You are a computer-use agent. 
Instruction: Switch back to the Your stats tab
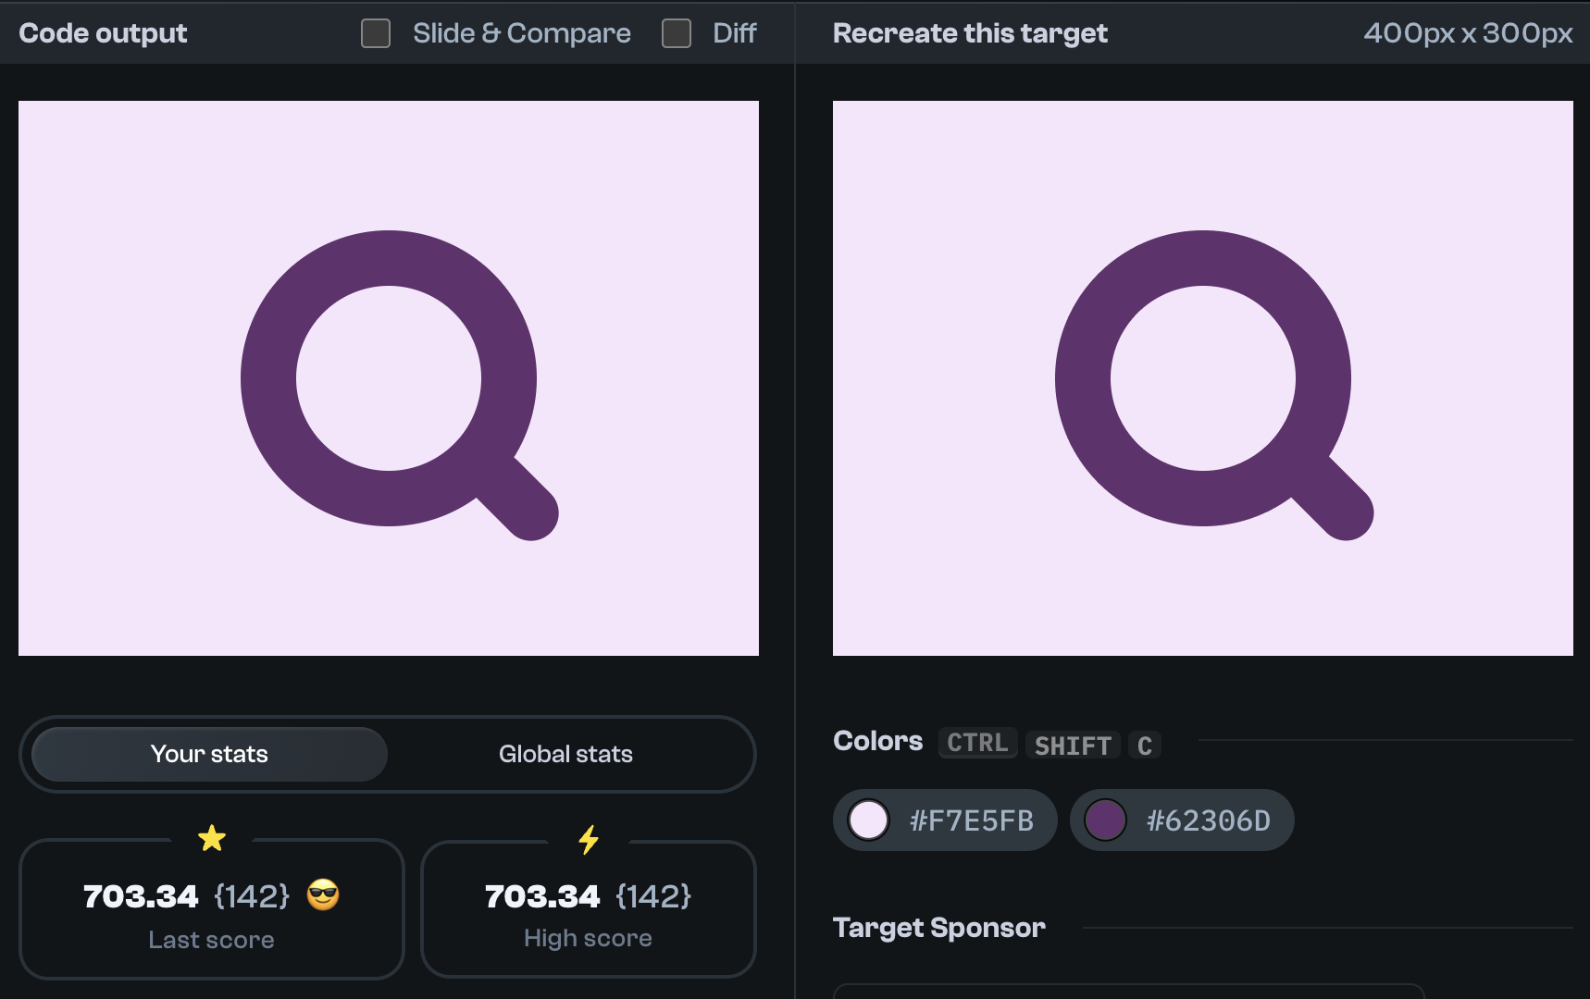210,754
